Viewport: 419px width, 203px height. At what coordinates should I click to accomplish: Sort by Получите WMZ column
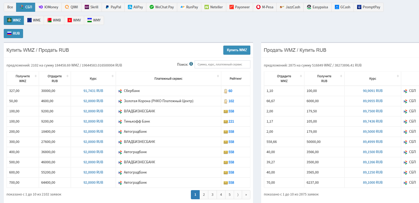[23, 79]
